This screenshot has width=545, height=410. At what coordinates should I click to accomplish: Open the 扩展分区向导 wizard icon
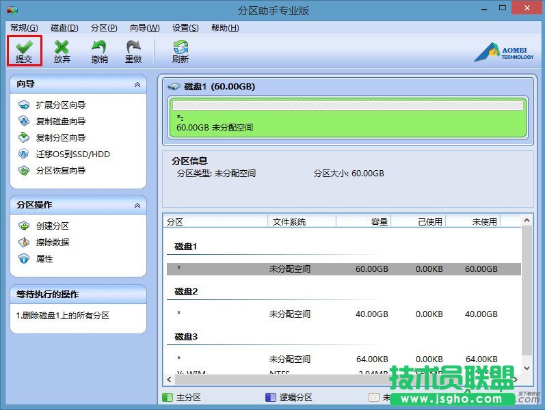tap(24, 105)
